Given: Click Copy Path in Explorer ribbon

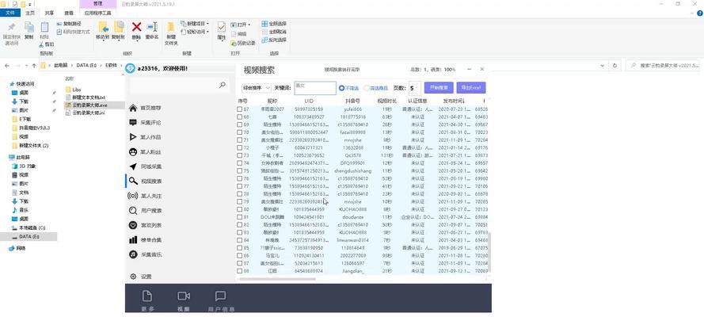Looking at the screenshot, I should 69,23.
